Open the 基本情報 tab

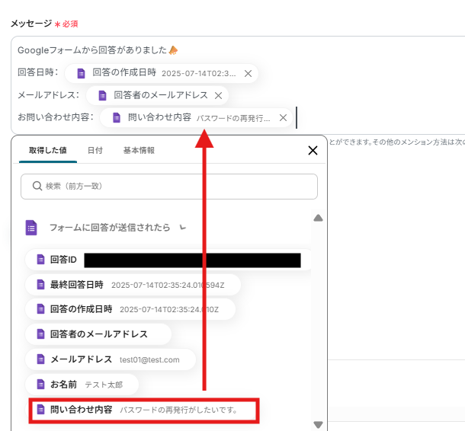139,151
